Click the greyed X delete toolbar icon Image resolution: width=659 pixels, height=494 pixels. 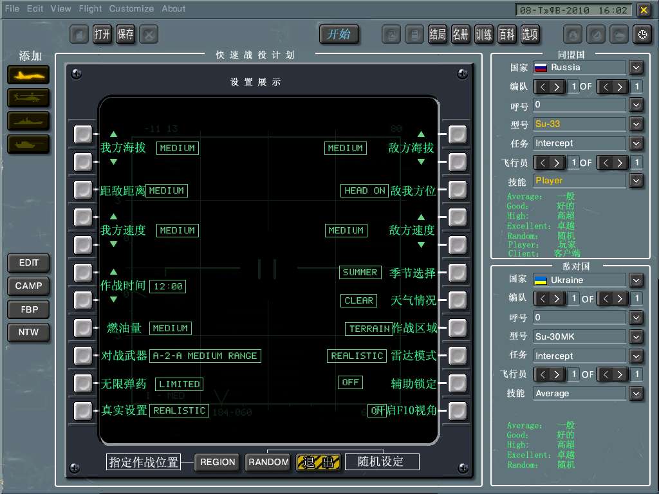149,35
